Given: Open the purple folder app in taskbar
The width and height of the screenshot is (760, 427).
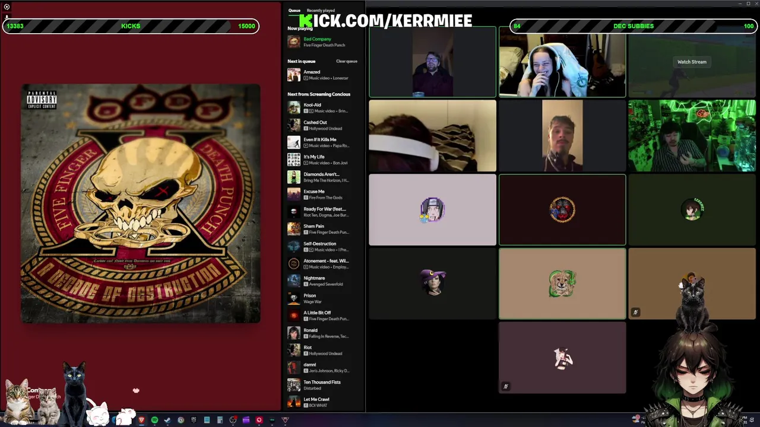Looking at the screenshot, I should point(246,420).
